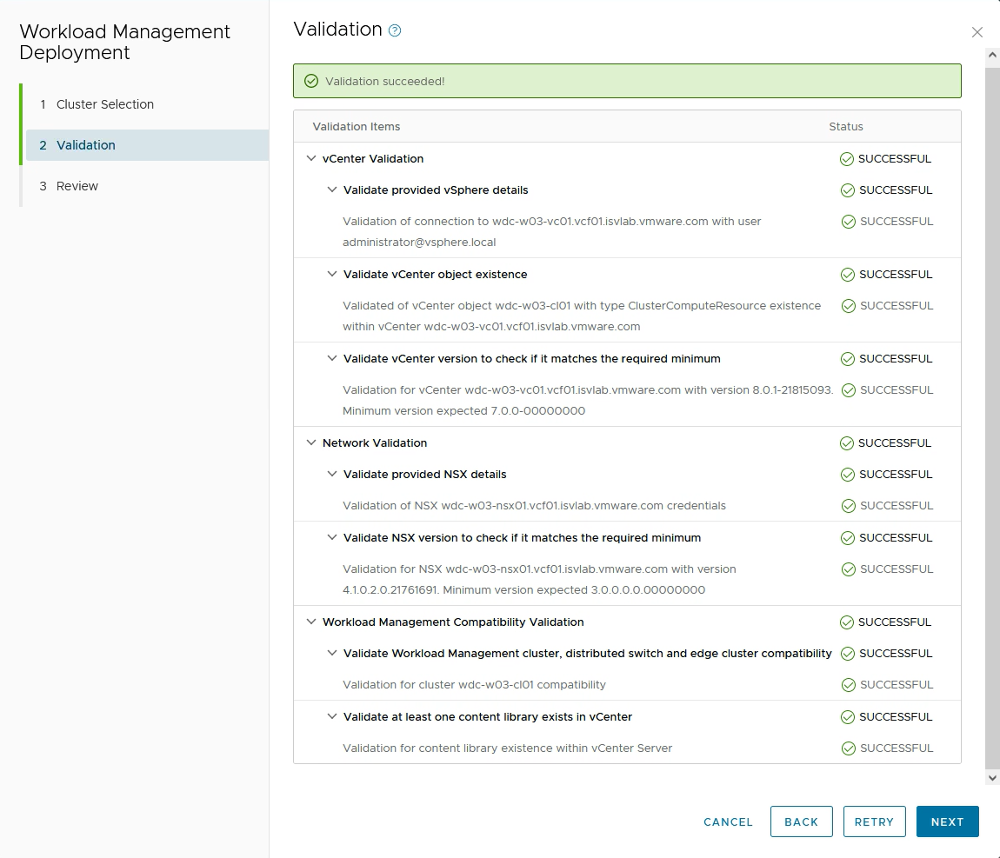Click the 'Validation succeeded!' message text
The height and width of the screenshot is (858, 1000).
384,82
